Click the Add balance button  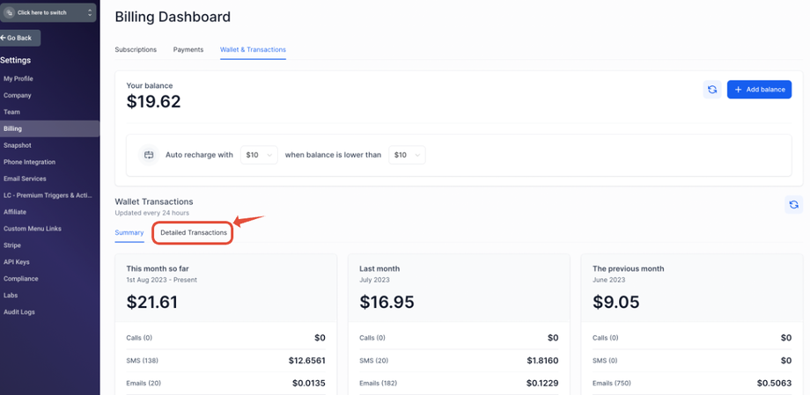pos(759,90)
